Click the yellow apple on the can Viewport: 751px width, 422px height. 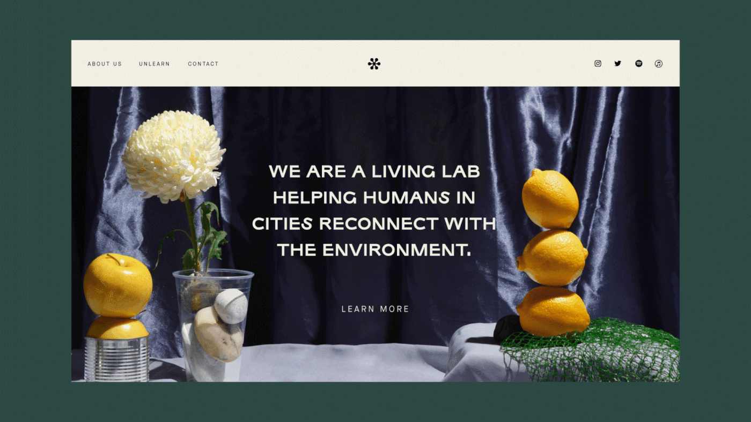click(118, 285)
